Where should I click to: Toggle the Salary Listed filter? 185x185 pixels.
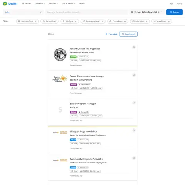(x=49, y=21)
